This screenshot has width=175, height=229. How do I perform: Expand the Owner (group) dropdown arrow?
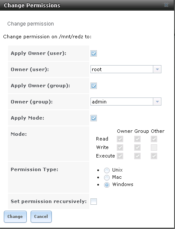pyautogui.click(x=157, y=102)
